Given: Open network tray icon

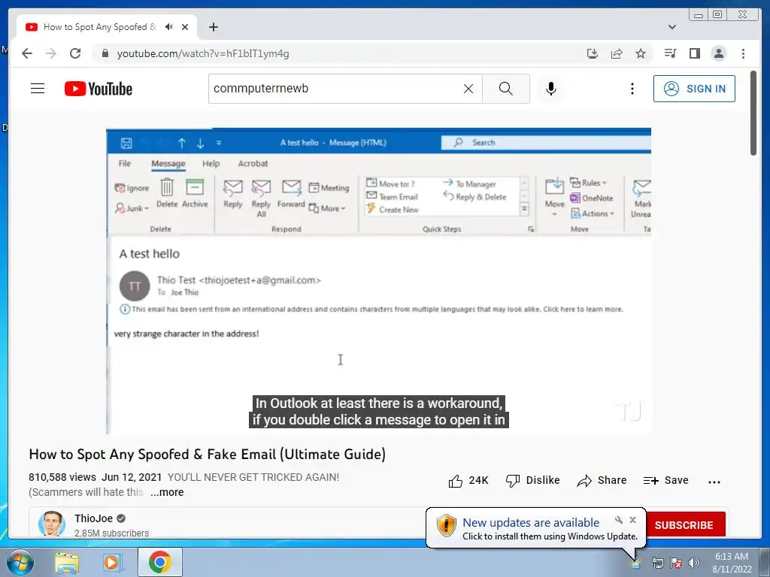Looking at the screenshot, I should (657, 563).
